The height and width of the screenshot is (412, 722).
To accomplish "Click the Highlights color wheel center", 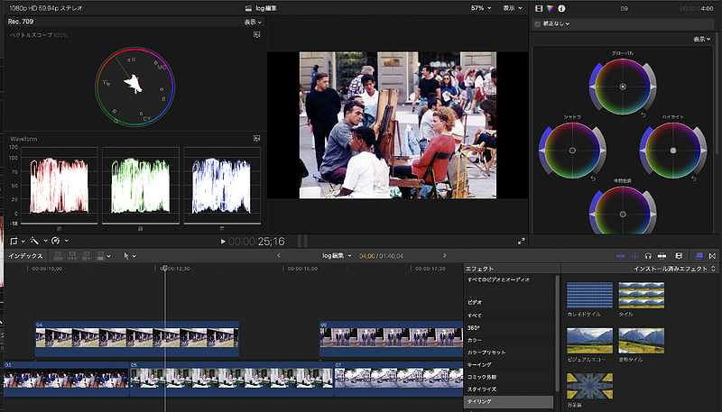I will pyautogui.click(x=673, y=150).
